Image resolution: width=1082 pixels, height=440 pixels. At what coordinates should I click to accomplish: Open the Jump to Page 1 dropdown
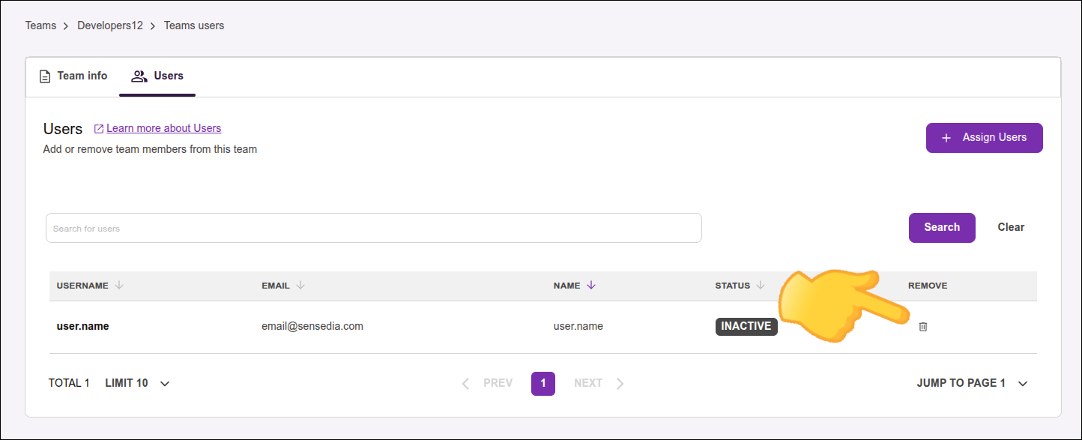[1023, 384]
